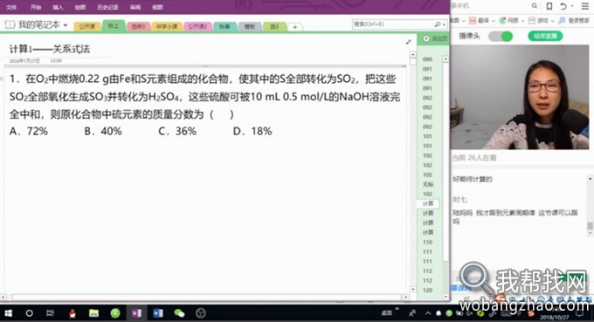Click the 结束直播 end livestream button
This screenshot has height=322, width=594.
coord(545,37)
